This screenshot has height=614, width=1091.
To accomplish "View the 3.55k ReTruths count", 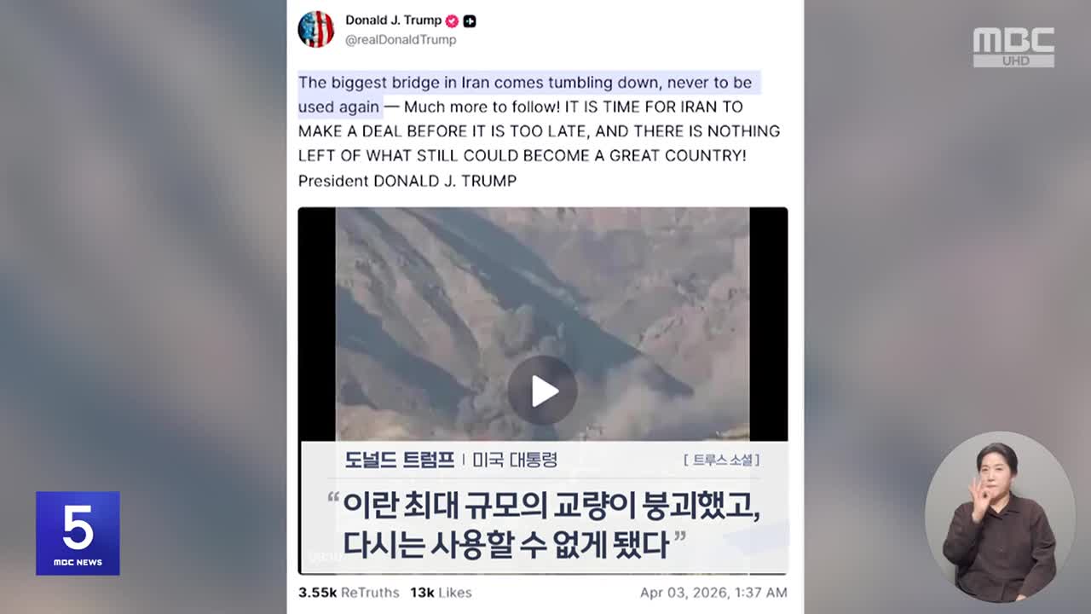I will coord(349,592).
